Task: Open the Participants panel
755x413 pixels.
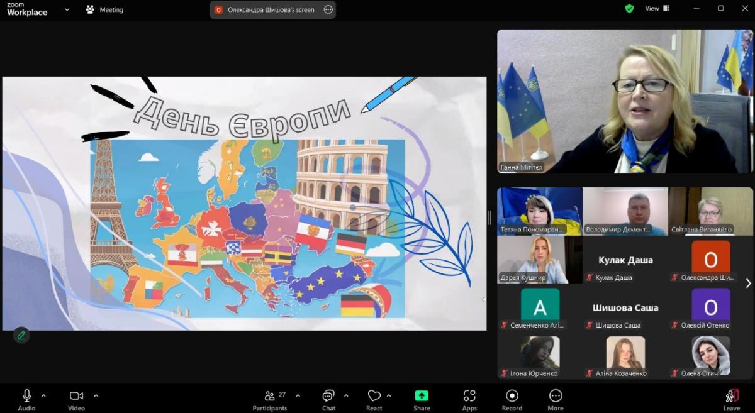Action: [x=269, y=399]
